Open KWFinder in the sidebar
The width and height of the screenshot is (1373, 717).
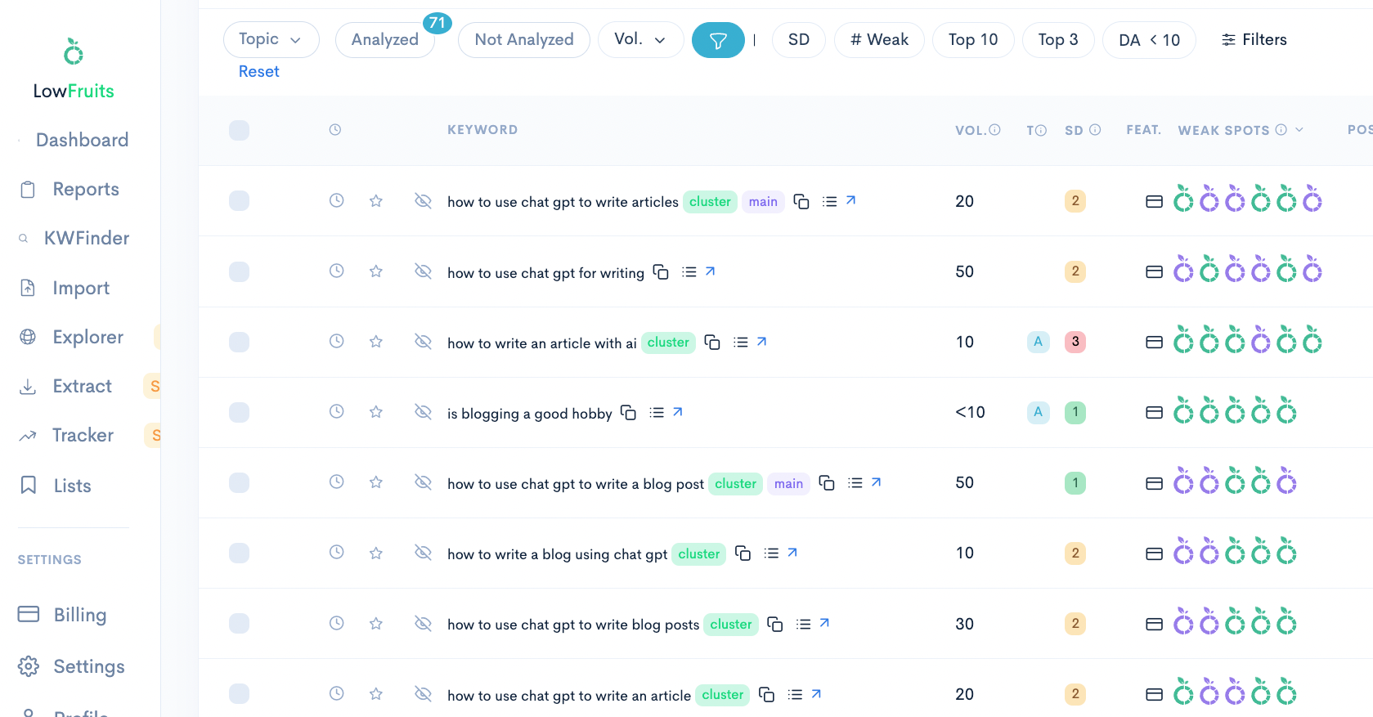74,238
